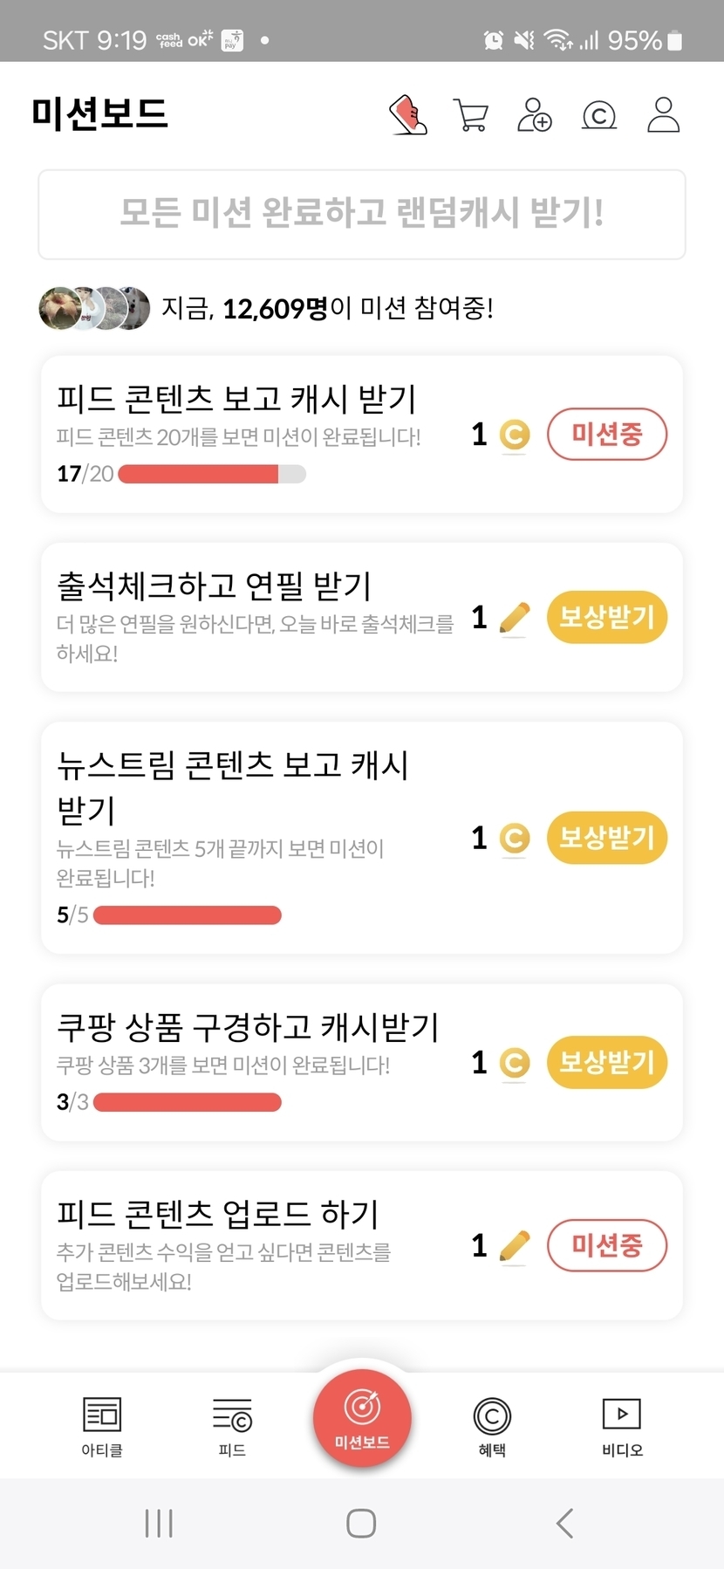Open the cash coin icon in header
724x1569 pixels.
(599, 114)
